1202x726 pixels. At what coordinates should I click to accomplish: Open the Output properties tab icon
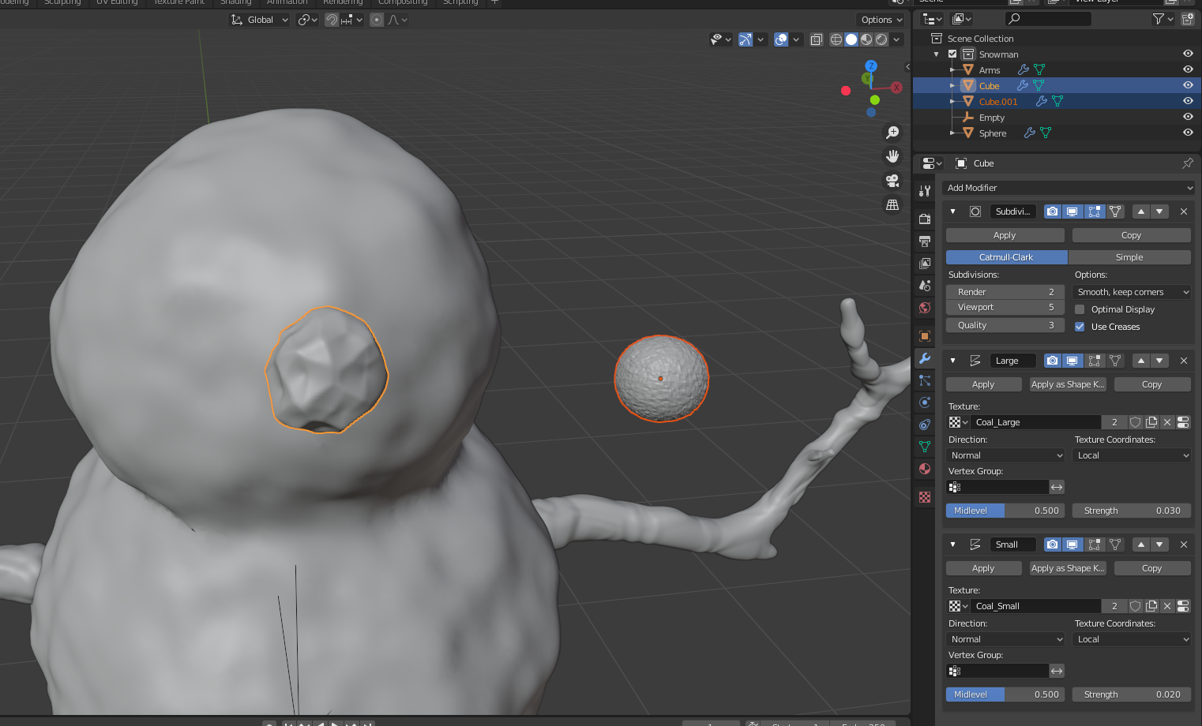(x=925, y=241)
